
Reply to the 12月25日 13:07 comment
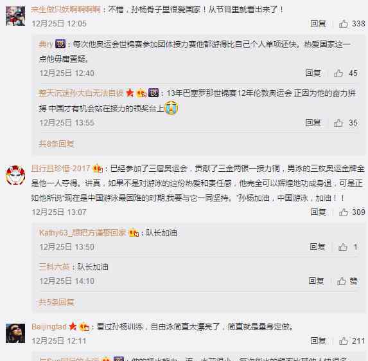tap(318, 212)
